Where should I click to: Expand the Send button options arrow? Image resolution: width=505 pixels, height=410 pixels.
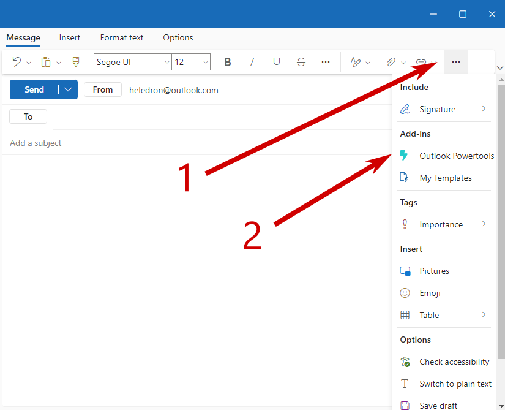coord(68,89)
